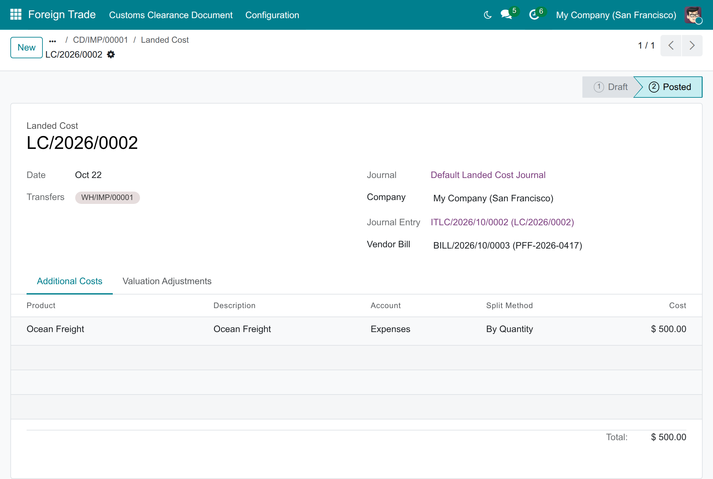Go to previous record arrow

pyautogui.click(x=671, y=45)
